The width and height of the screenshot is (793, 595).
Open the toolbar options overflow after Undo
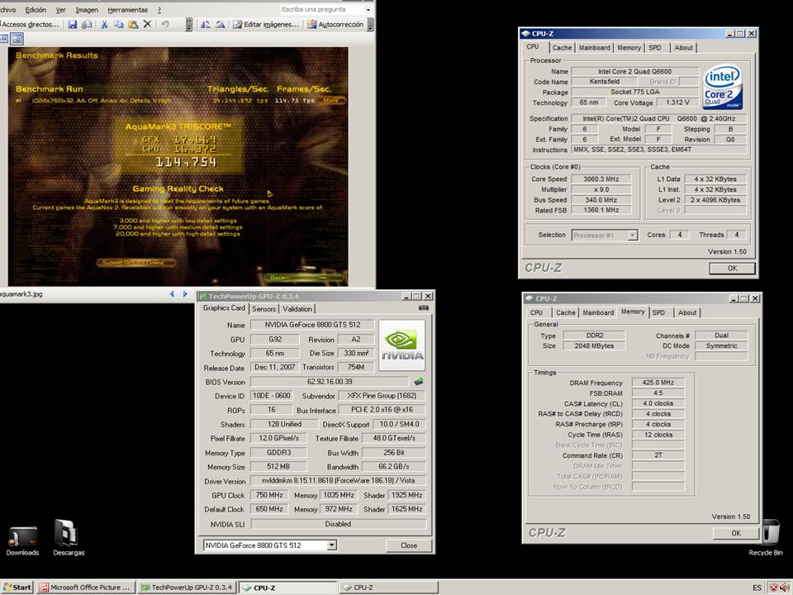click(188, 24)
